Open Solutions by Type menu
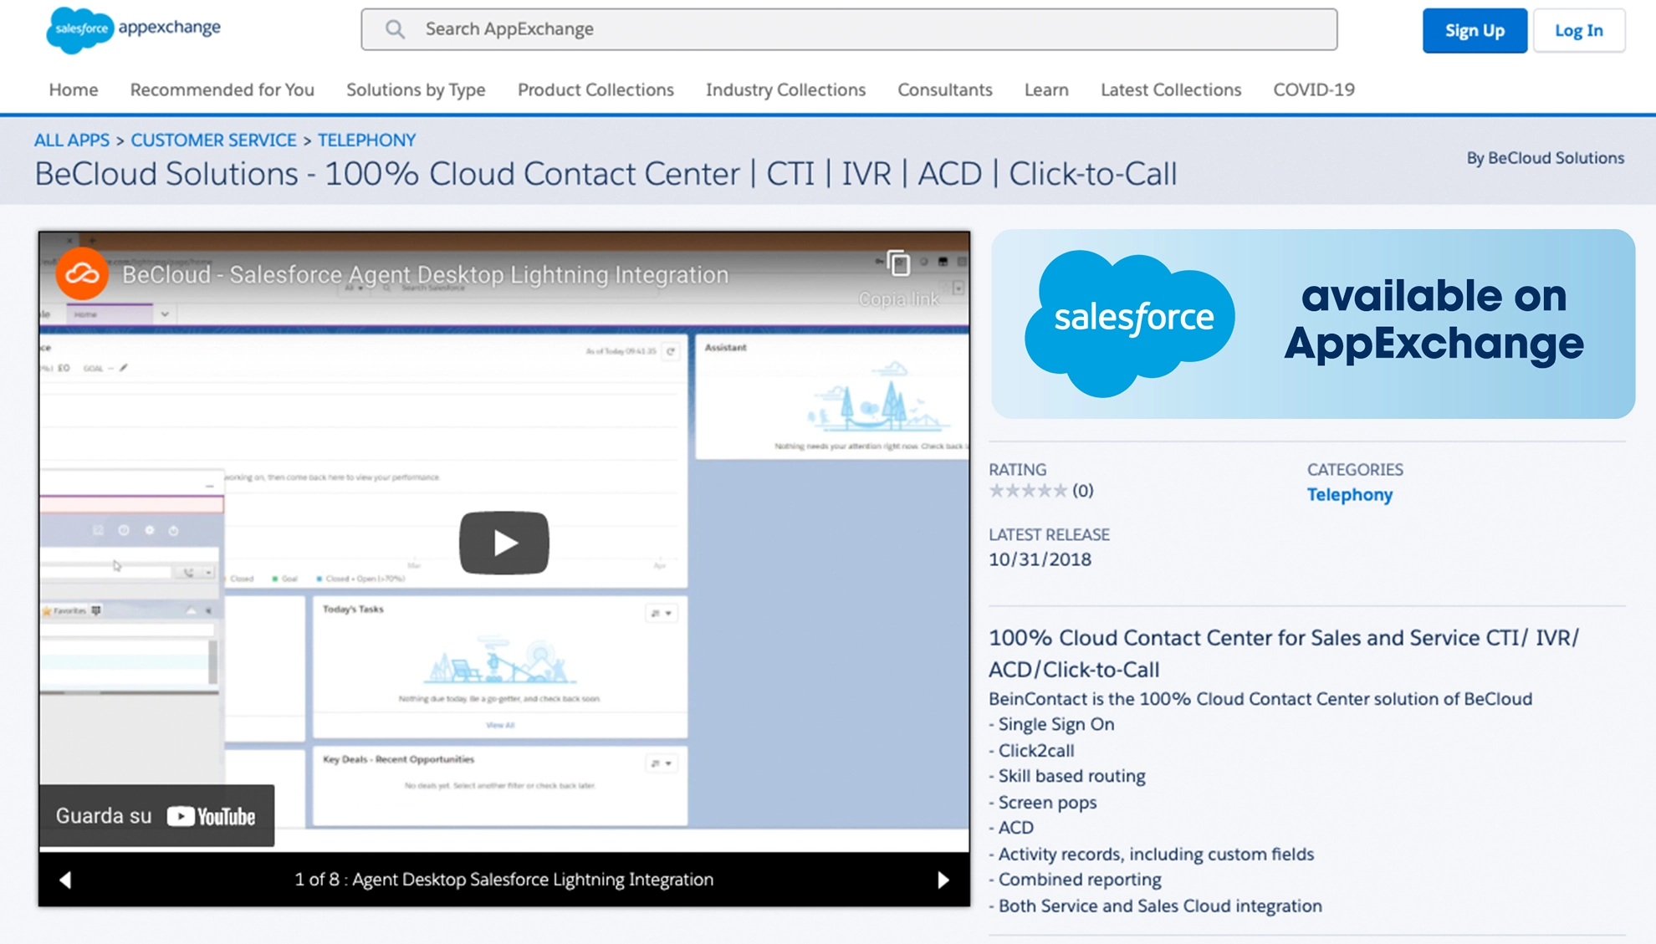Image resolution: width=1656 pixels, height=944 pixels. [x=416, y=89]
